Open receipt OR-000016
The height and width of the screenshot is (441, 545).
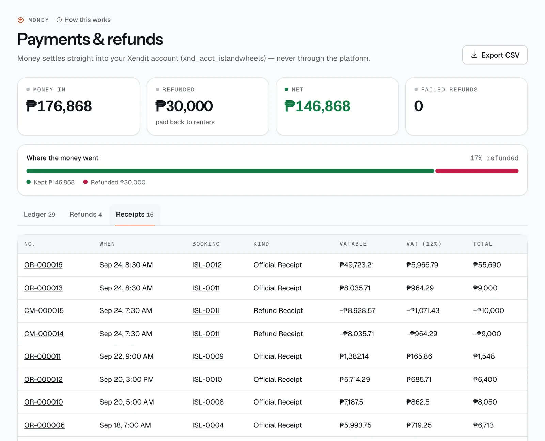[43, 265]
